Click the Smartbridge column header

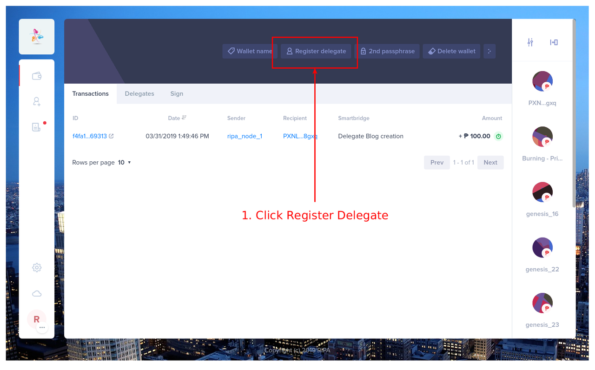tap(354, 118)
